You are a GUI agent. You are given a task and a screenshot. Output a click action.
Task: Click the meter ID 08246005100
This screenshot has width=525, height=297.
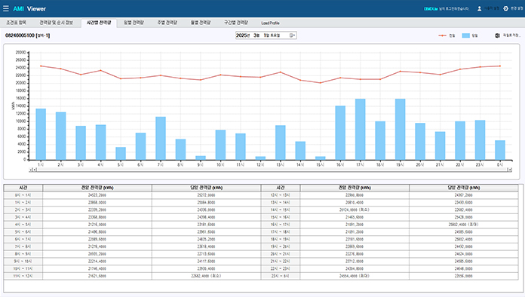(20, 35)
